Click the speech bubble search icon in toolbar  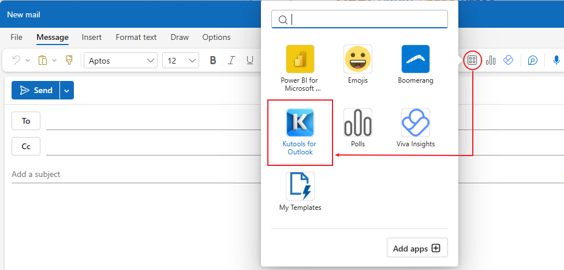533,60
